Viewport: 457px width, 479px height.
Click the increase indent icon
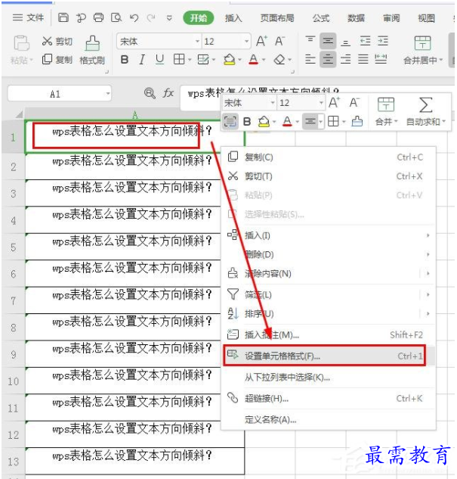(x=383, y=41)
